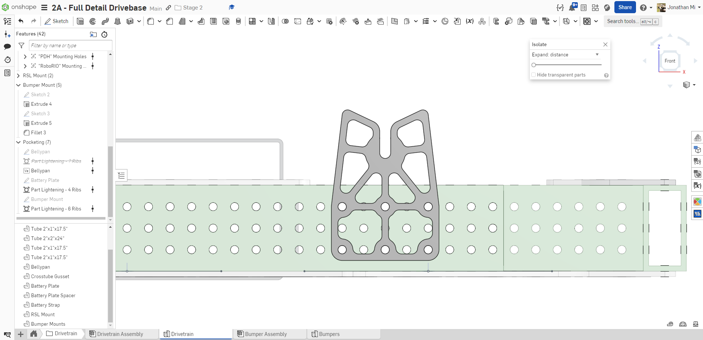The image size is (703, 340).
Task: Click the Undo arrow
Action: [x=21, y=21]
